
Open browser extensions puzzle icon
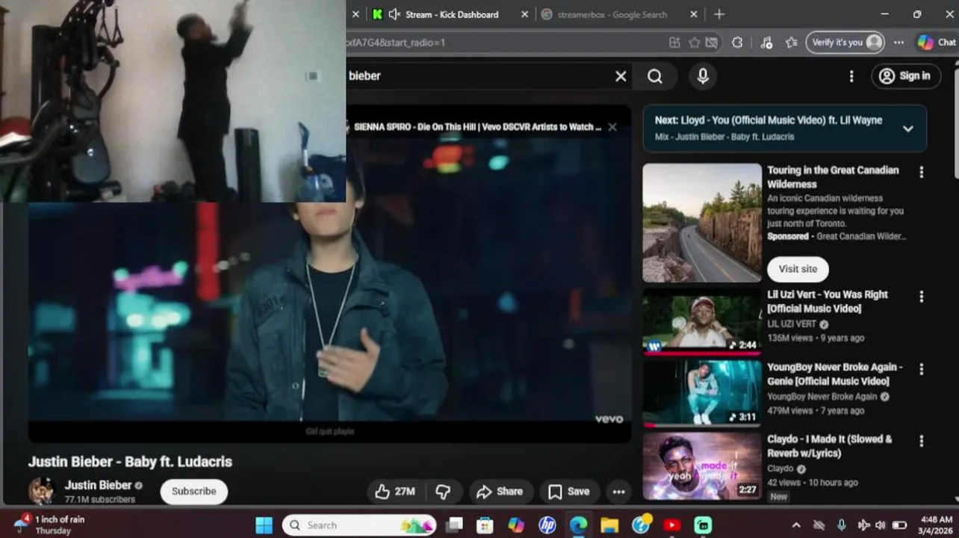coord(737,43)
